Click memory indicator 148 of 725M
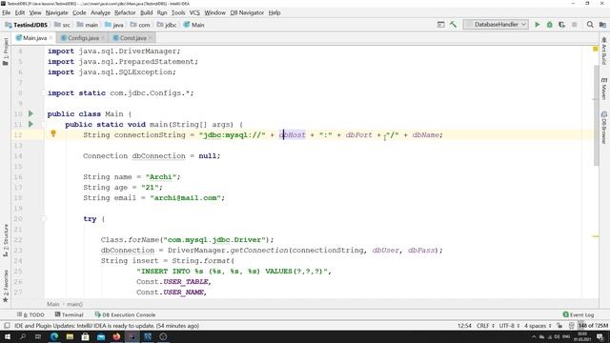The height and width of the screenshot is (343, 610). click(593, 326)
